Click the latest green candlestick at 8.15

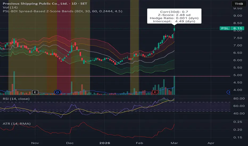(x=174, y=29)
